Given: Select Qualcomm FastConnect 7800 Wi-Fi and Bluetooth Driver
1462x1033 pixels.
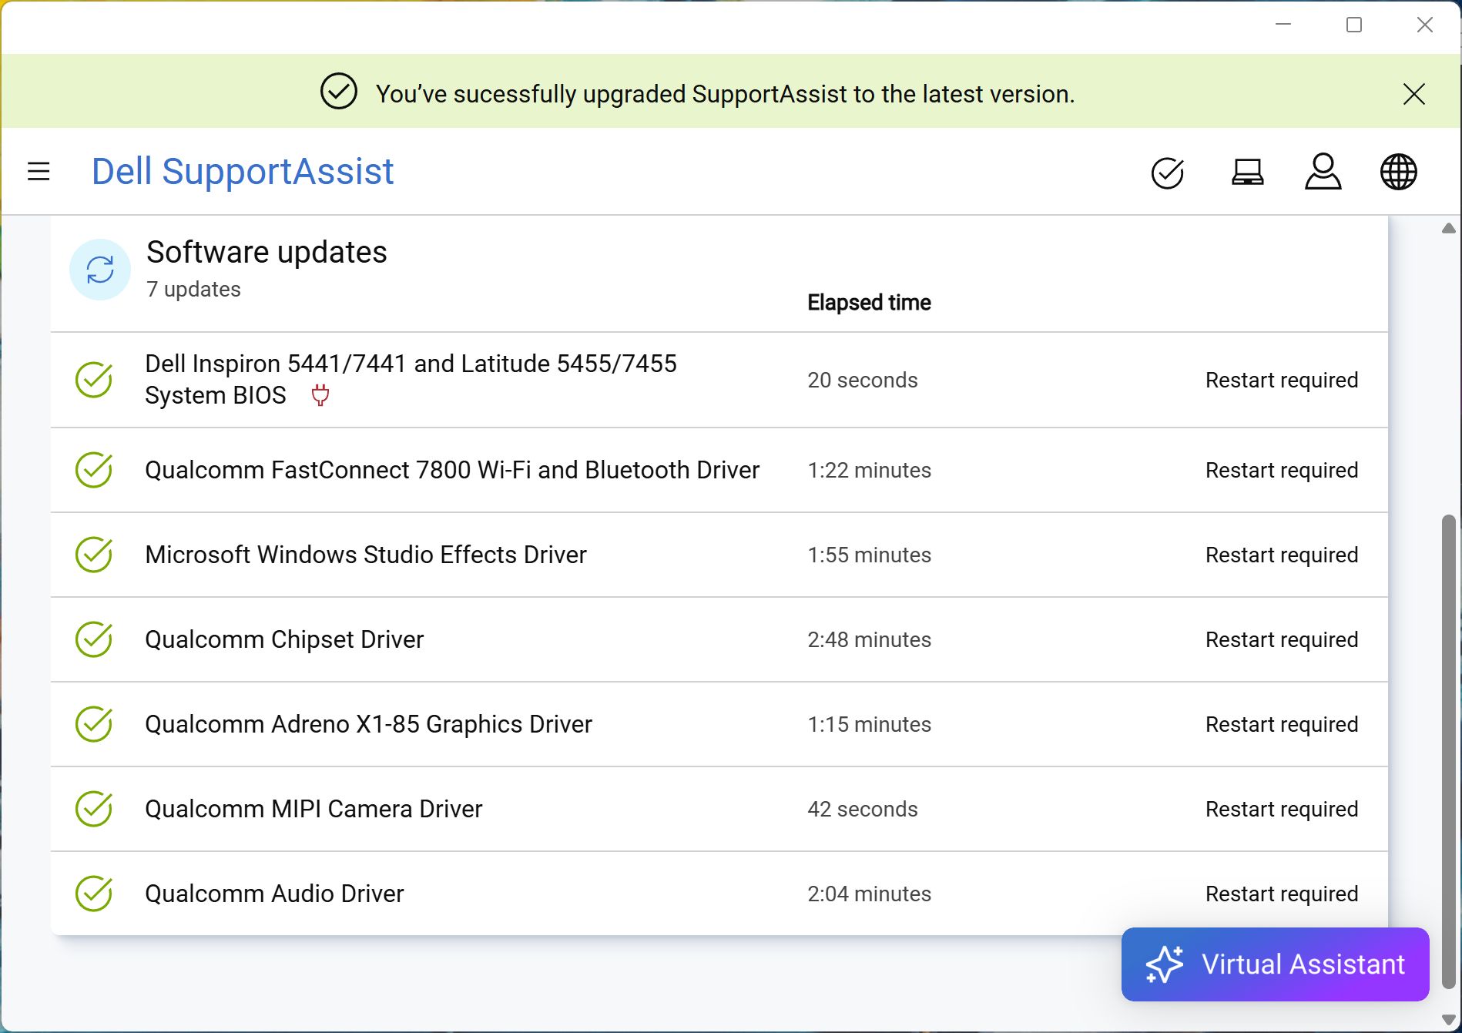Looking at the screenshot, I should 452,470.
